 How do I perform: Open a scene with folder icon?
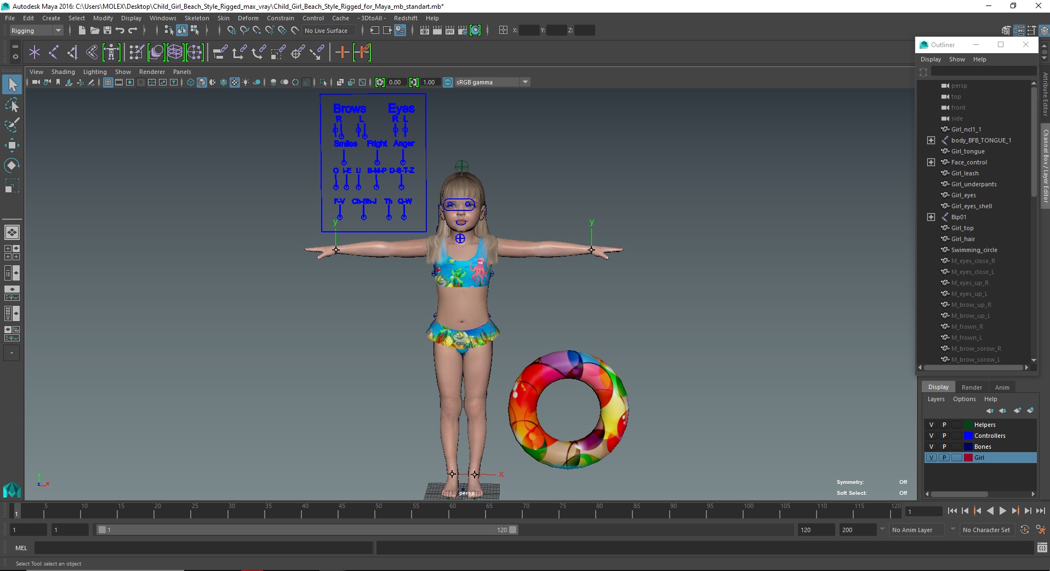click(x=94, y=31)
